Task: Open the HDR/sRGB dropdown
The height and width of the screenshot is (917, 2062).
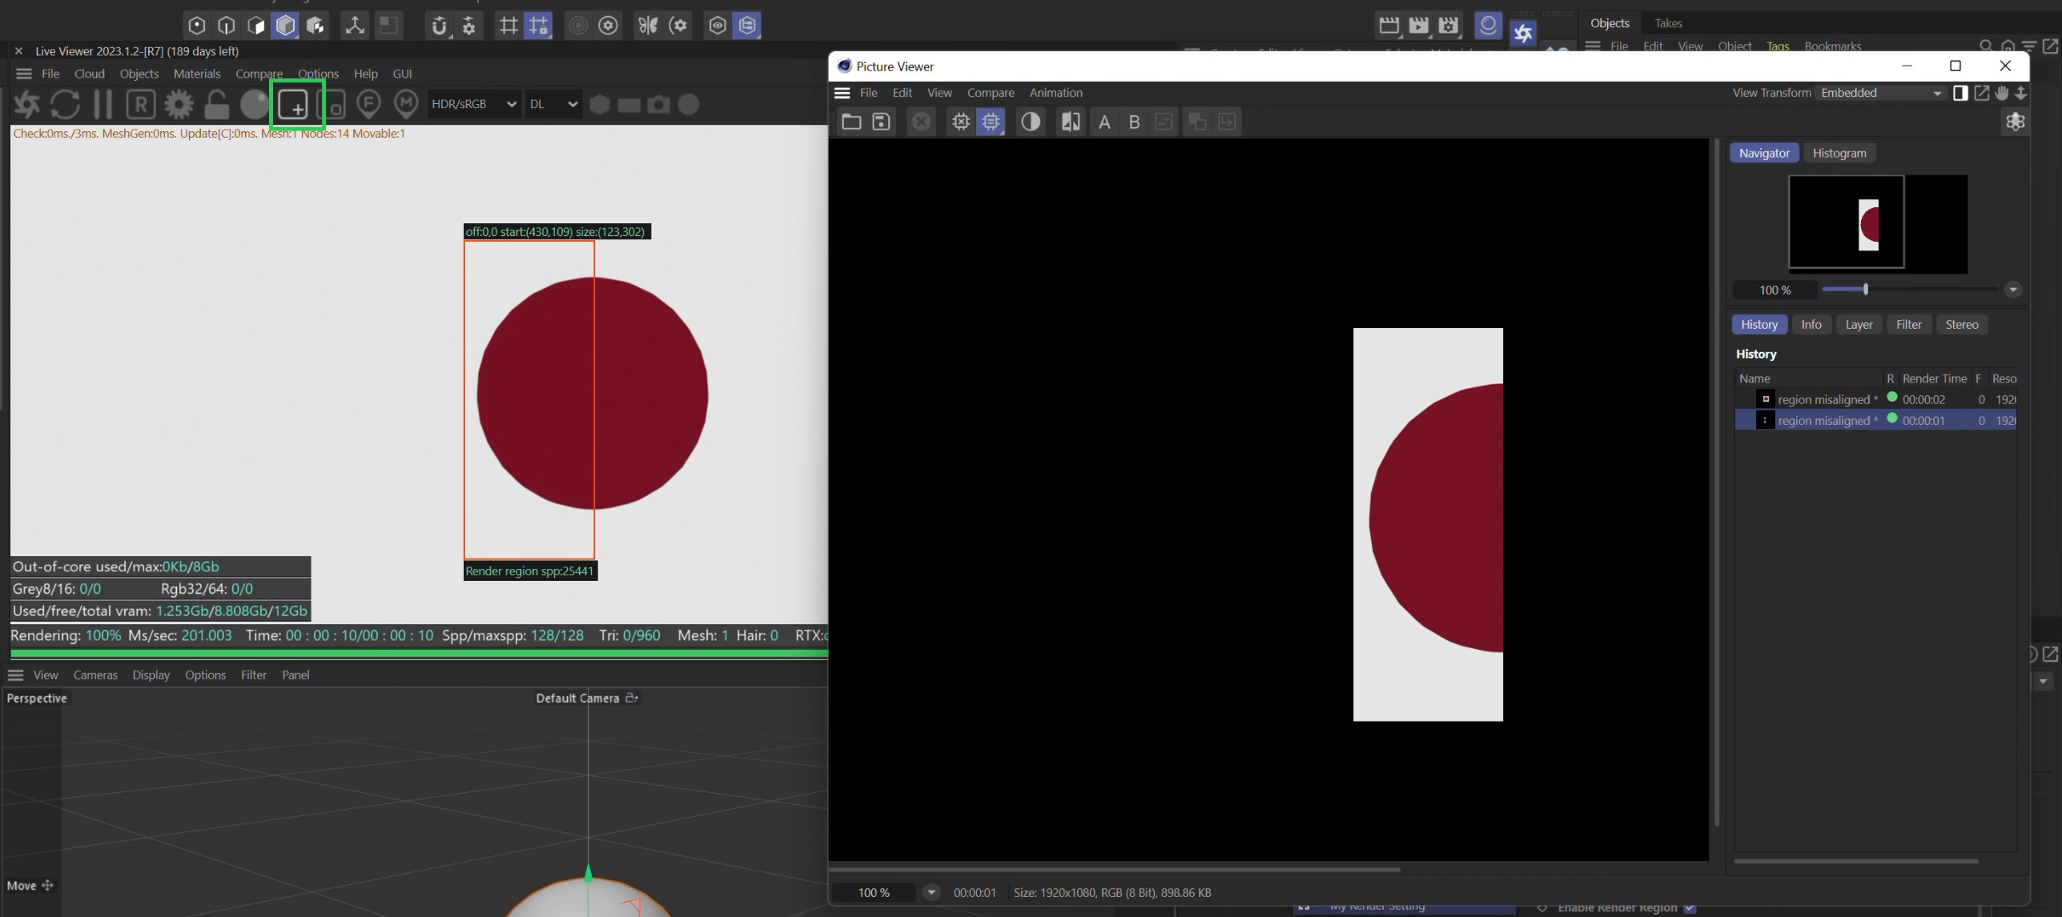Action: 473,104
